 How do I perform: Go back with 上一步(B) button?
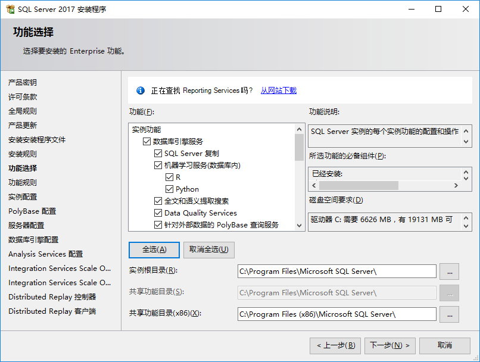point(335,345)
